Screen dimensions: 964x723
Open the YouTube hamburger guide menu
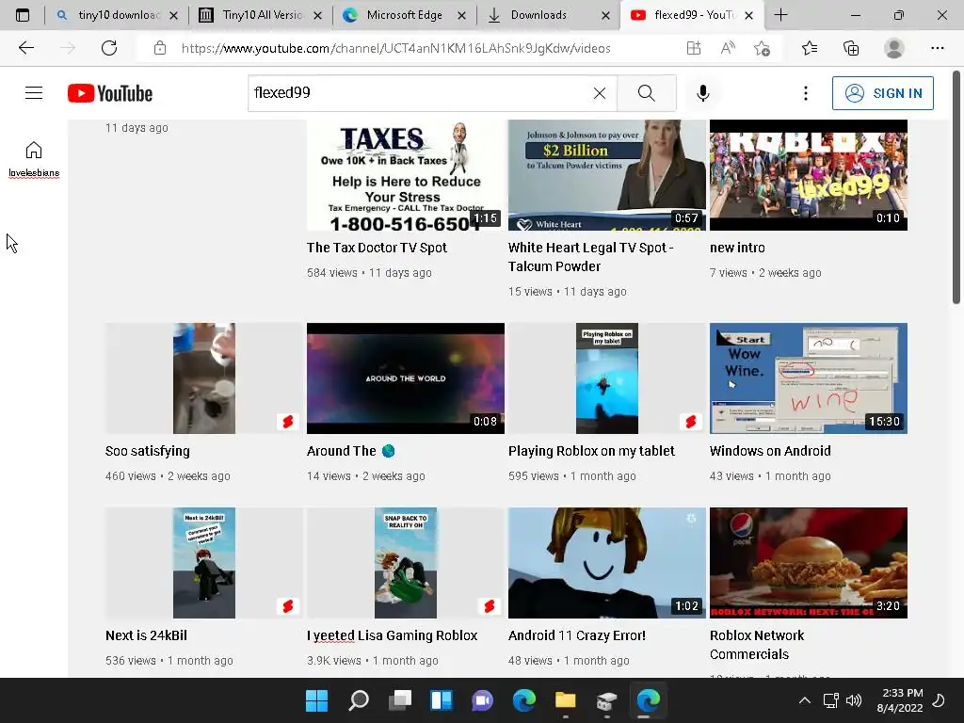tap(34, 93)
